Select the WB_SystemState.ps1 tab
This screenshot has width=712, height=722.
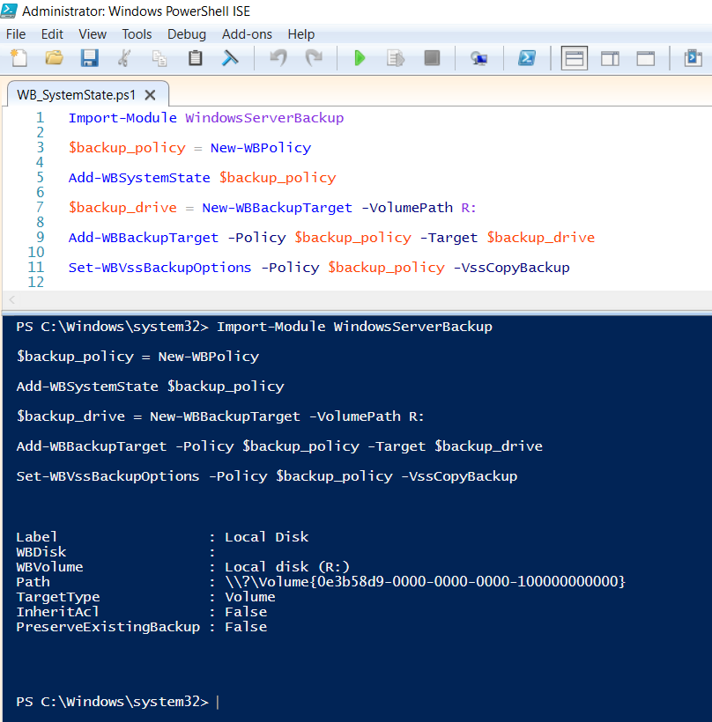(76, 95)
